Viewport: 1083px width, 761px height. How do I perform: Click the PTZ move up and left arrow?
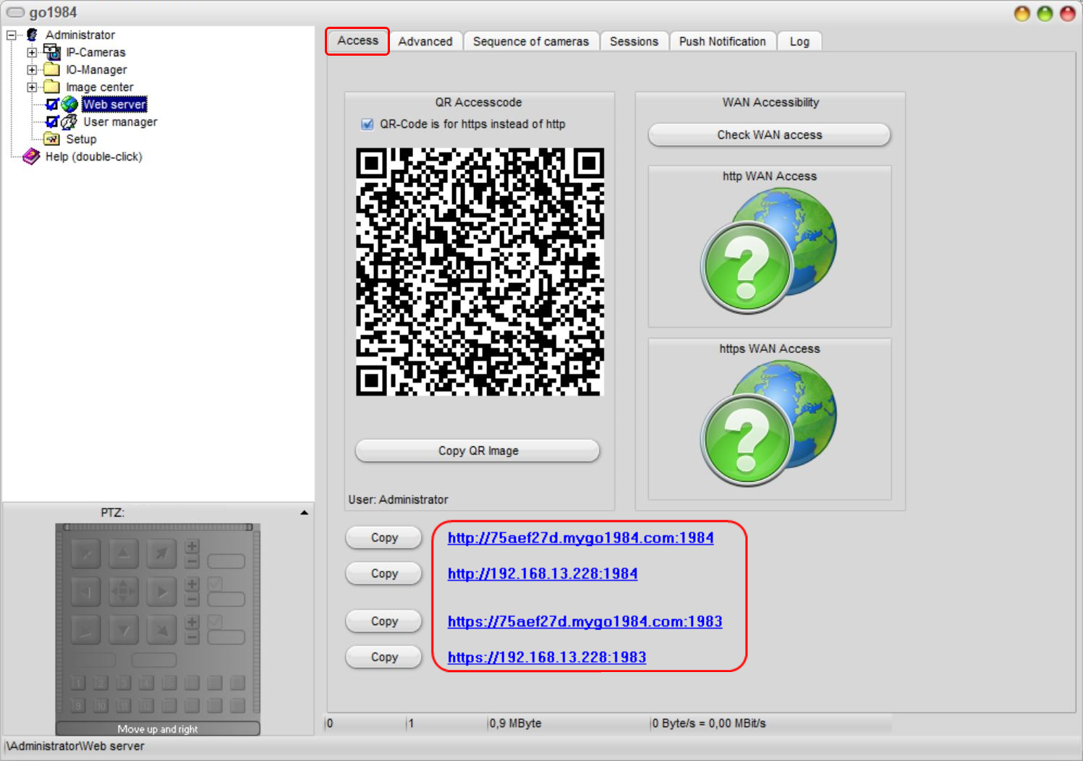point(86,554)
